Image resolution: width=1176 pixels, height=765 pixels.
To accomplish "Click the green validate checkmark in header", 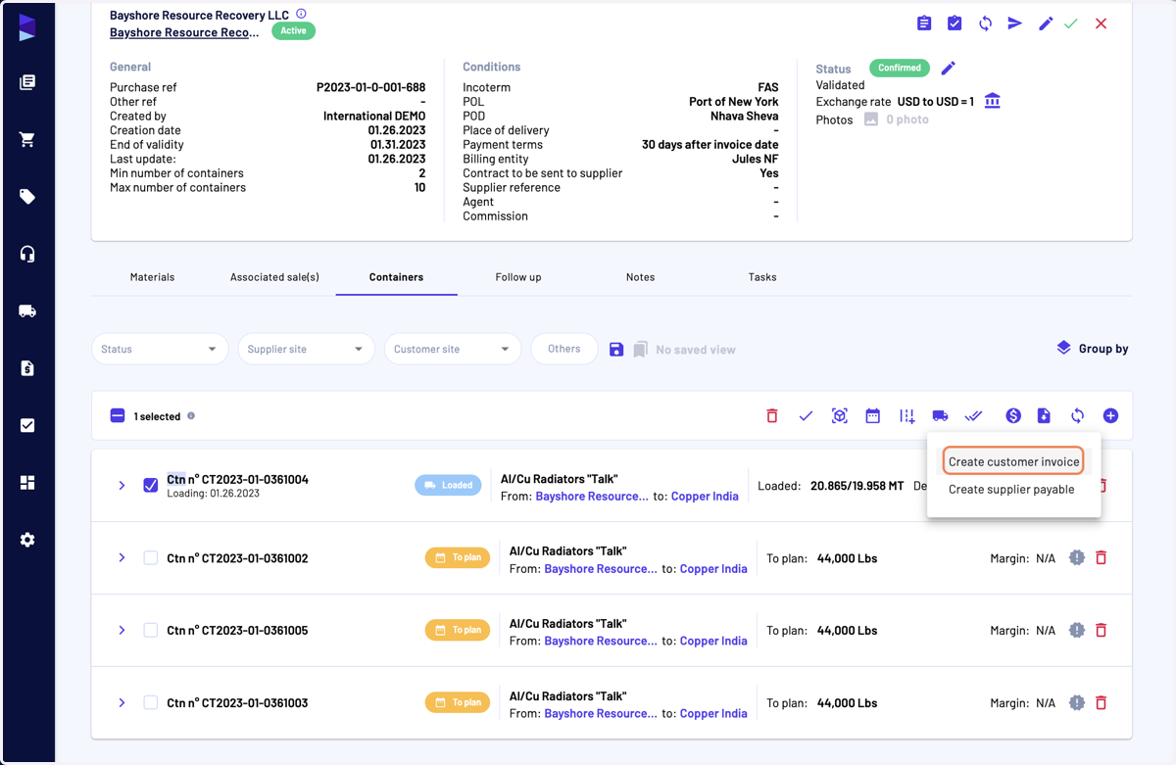I will click(x=1071, y=24).
